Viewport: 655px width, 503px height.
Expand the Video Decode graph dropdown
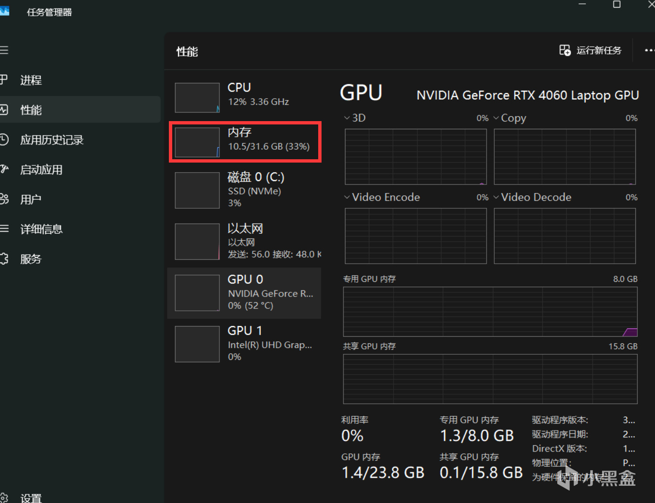click(x=496, y=197)
